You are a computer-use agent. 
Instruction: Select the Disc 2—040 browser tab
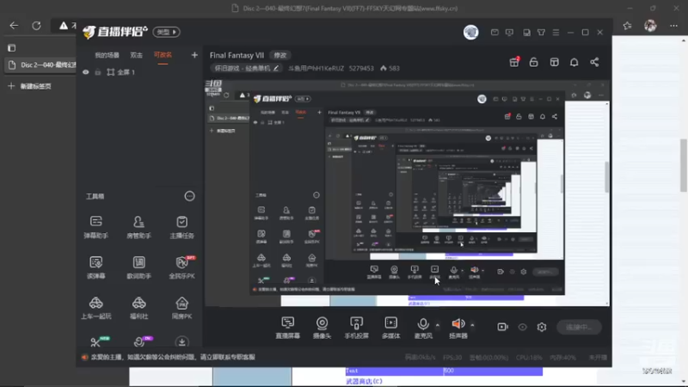click(41, 65)
